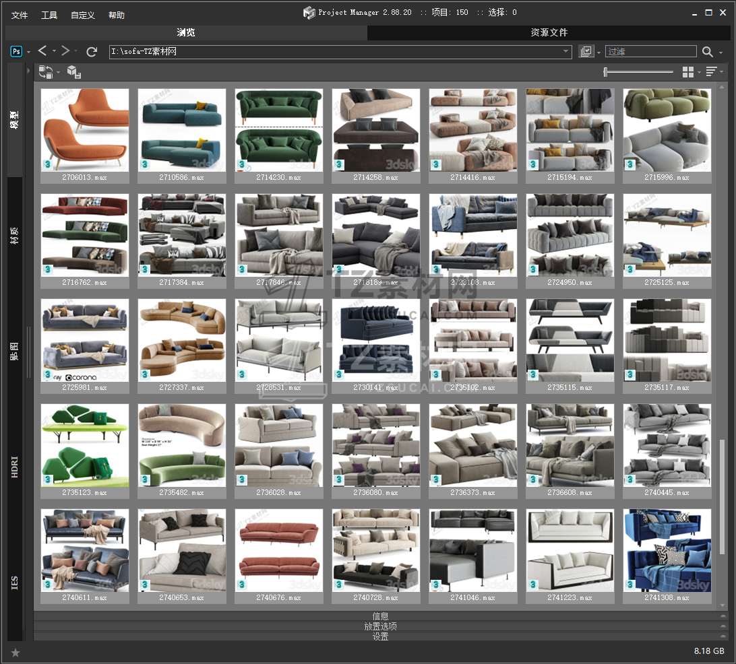Click the favorites star icon

16,652
